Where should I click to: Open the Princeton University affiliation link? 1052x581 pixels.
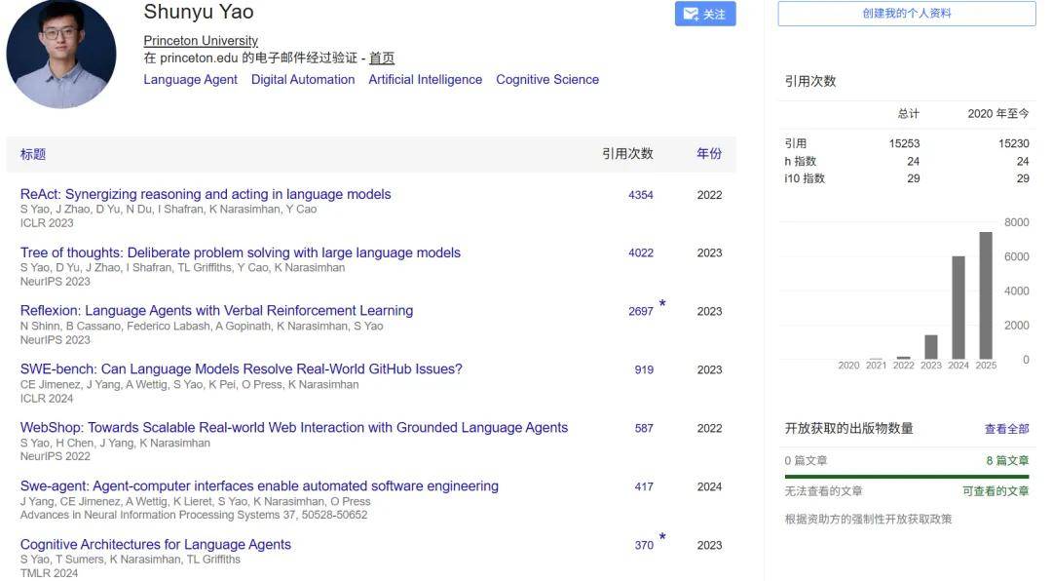tap(200, 40)
